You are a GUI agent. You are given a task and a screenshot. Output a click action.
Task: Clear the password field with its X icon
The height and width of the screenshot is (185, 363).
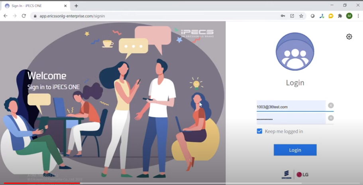point(331,118)
